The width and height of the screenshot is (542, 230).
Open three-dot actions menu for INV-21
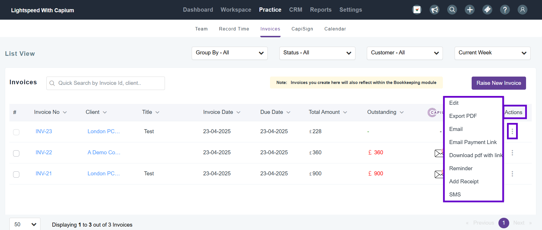click(x=512, y=174)
